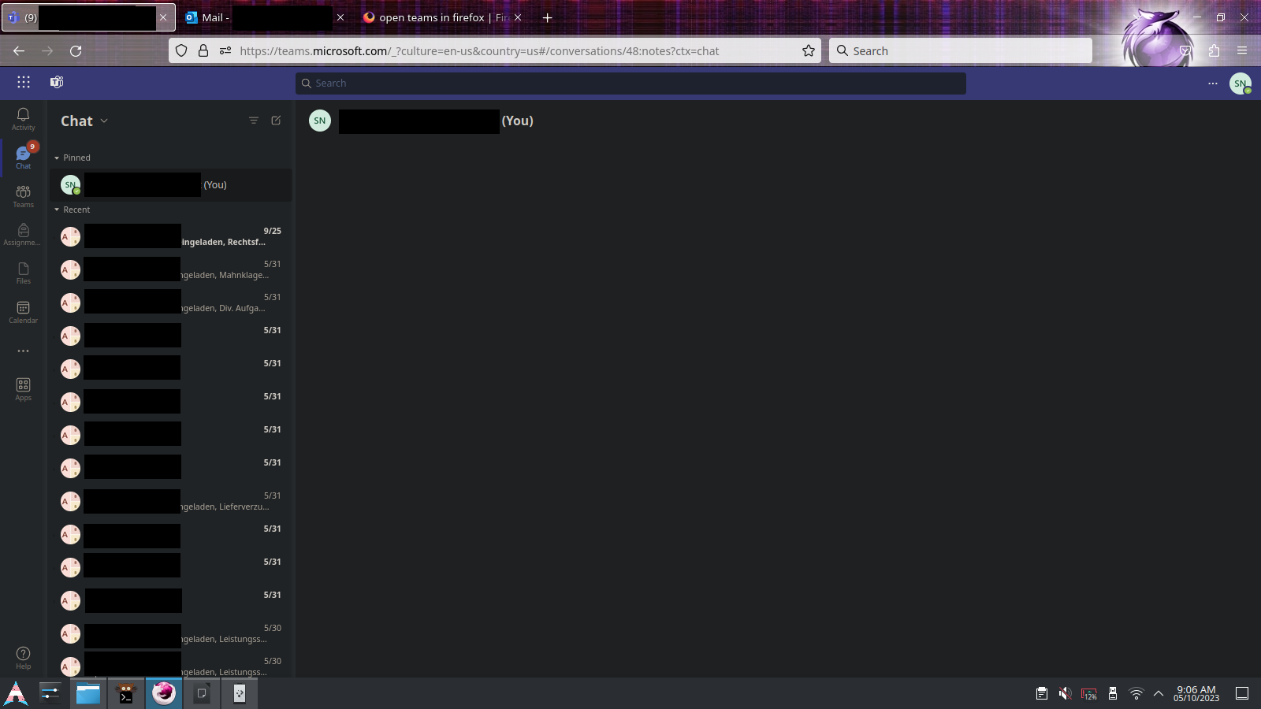
Task: Switch to 'open teams in firefox' tab
Action: pyautogui.click(x=437, y=17)
